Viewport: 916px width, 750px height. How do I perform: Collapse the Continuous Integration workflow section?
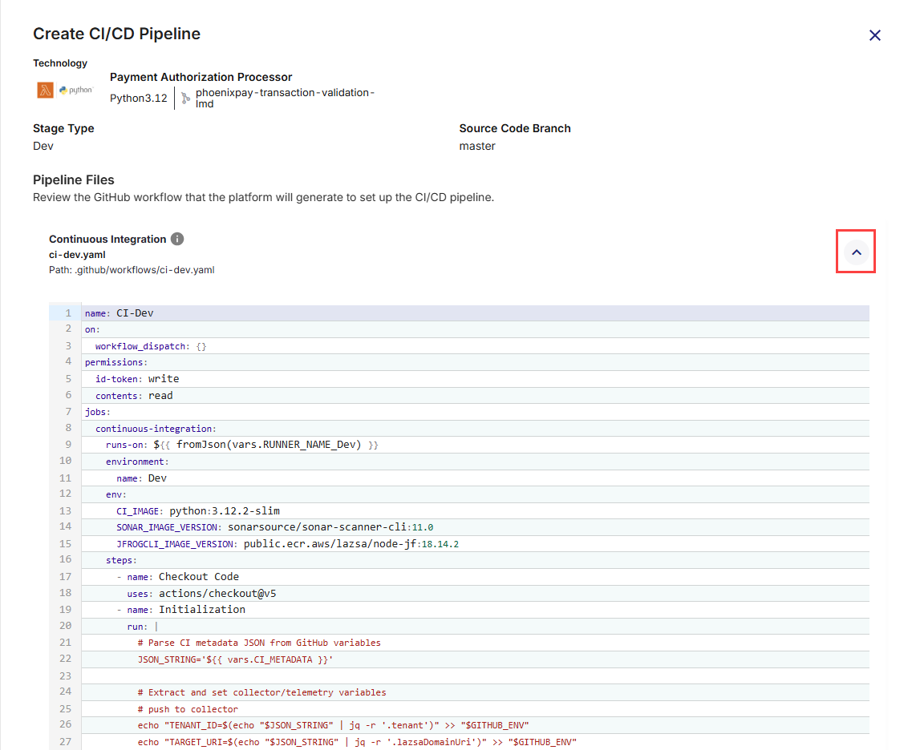(856, 252)
